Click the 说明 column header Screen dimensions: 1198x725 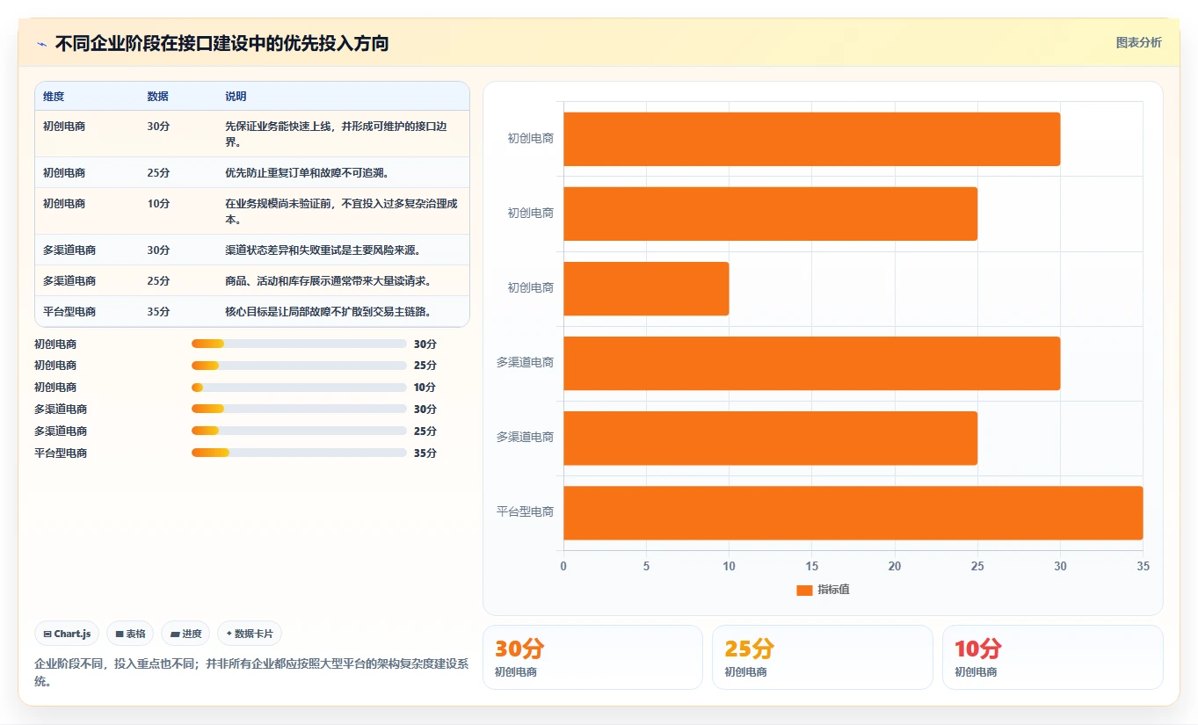[x=236, y=97]
